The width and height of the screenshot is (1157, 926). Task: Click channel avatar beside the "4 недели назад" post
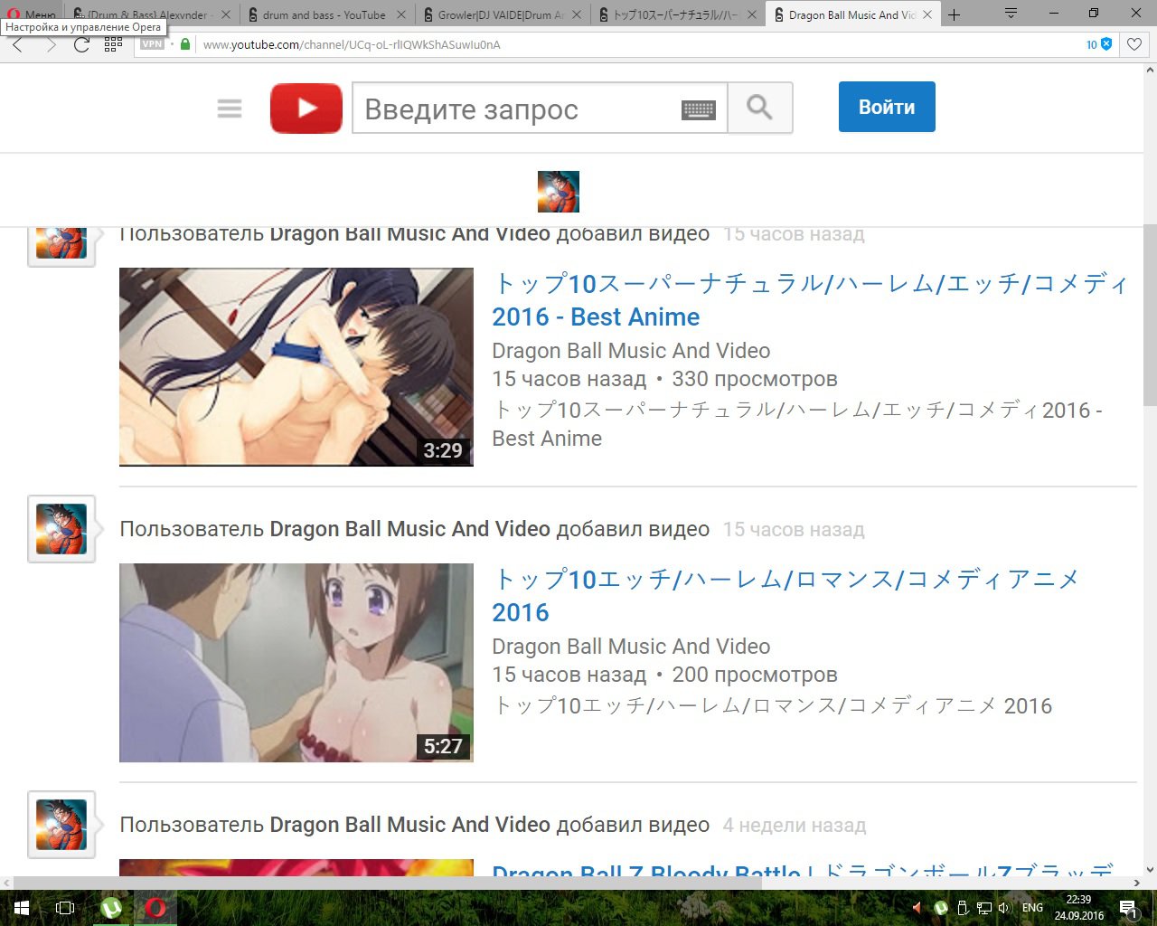[61, 825]
